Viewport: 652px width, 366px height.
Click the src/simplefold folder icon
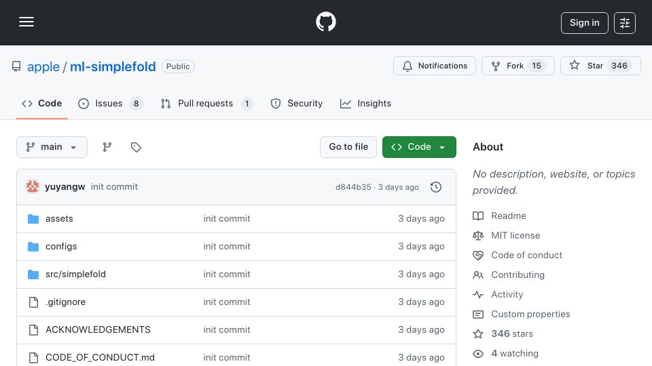pos(33,274)
